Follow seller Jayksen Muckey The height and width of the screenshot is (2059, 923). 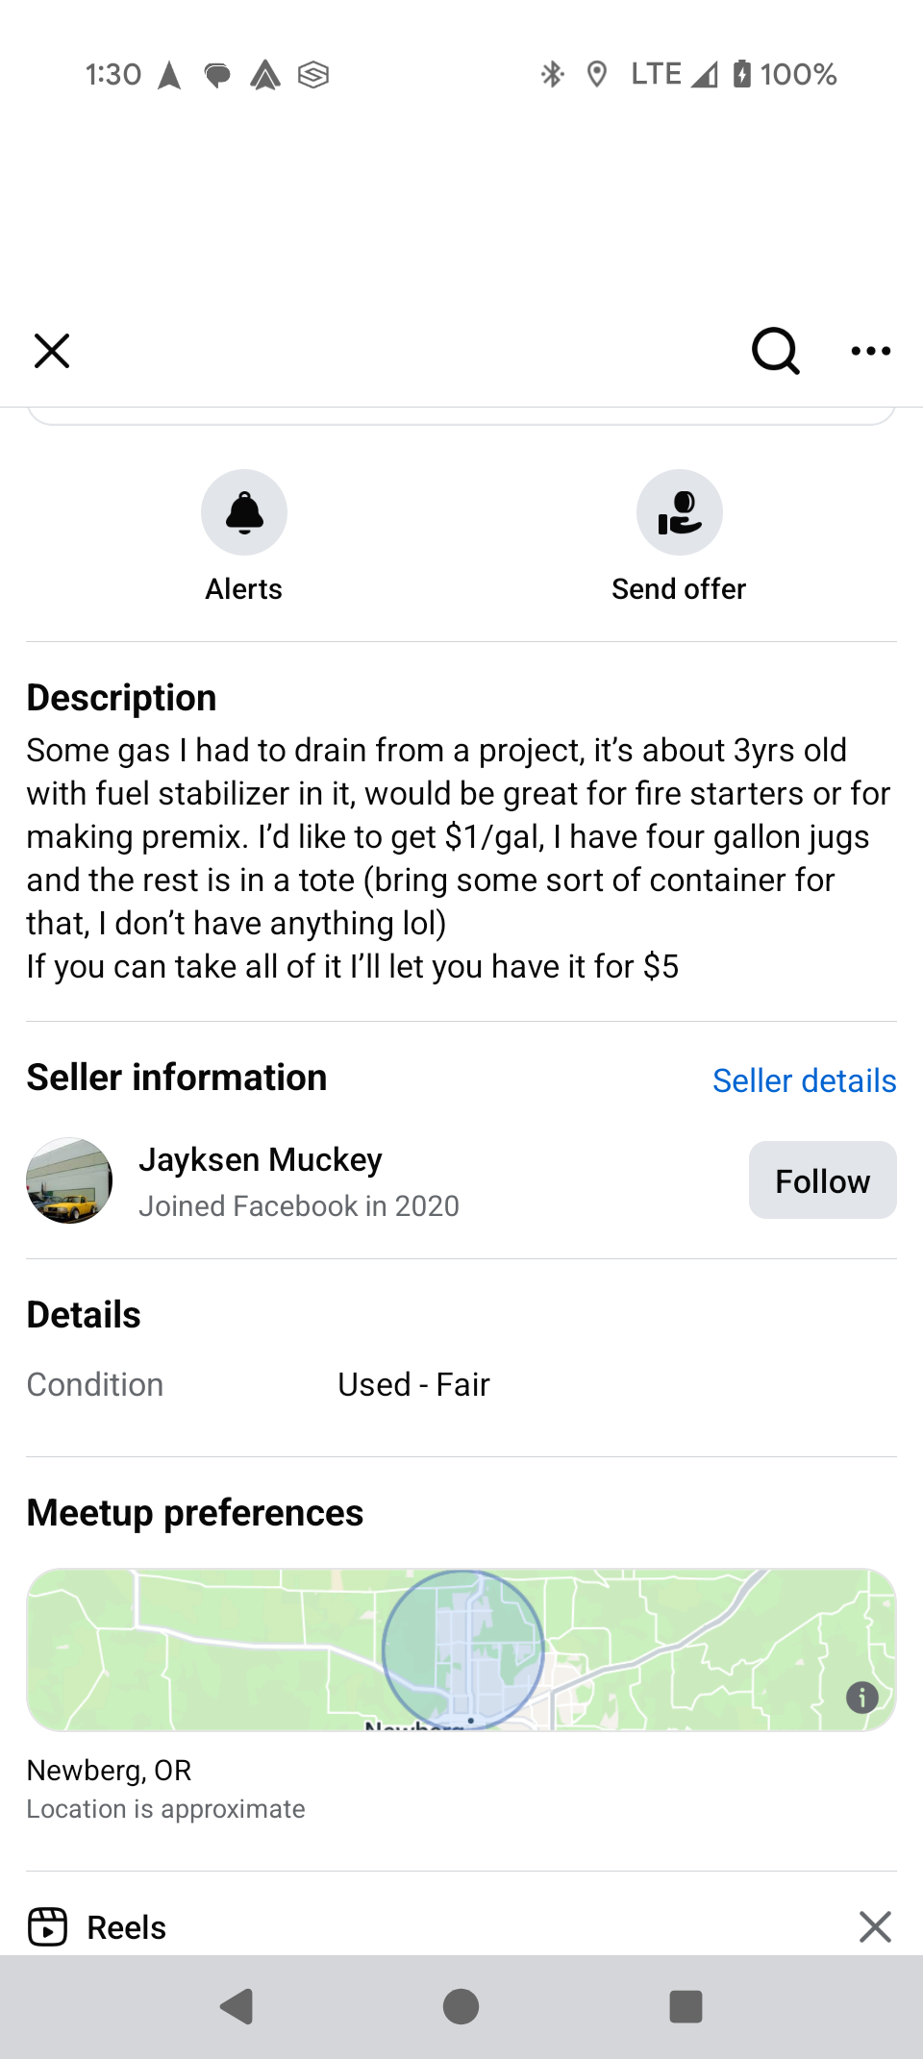(x=822, y=1180)
